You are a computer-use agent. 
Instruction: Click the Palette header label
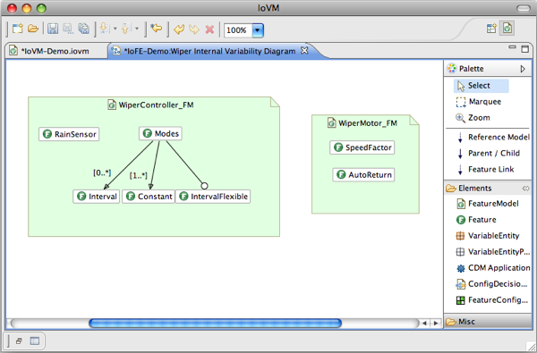(x=472, y=69)
